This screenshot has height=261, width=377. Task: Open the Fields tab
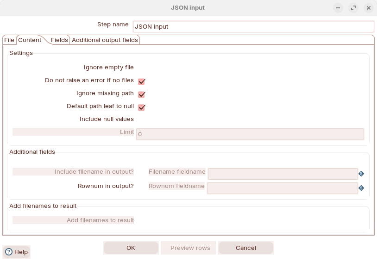point(59,40)
